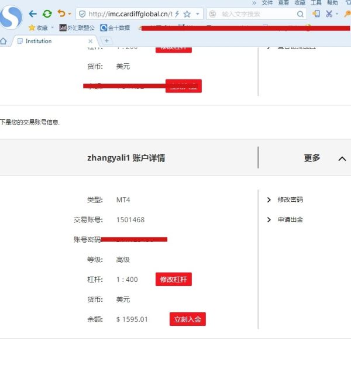Image resolution: width=351 pixels, height=372 pixels.
Task: Open the 文件 menu
Action: (267, 3)
